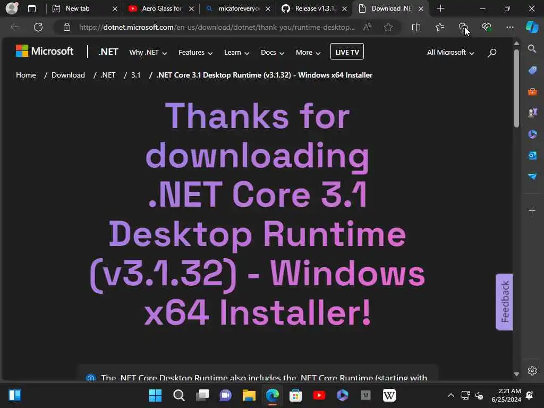Expand Why .NET menu
544x408 pixels.
click(x=148, y=53)
